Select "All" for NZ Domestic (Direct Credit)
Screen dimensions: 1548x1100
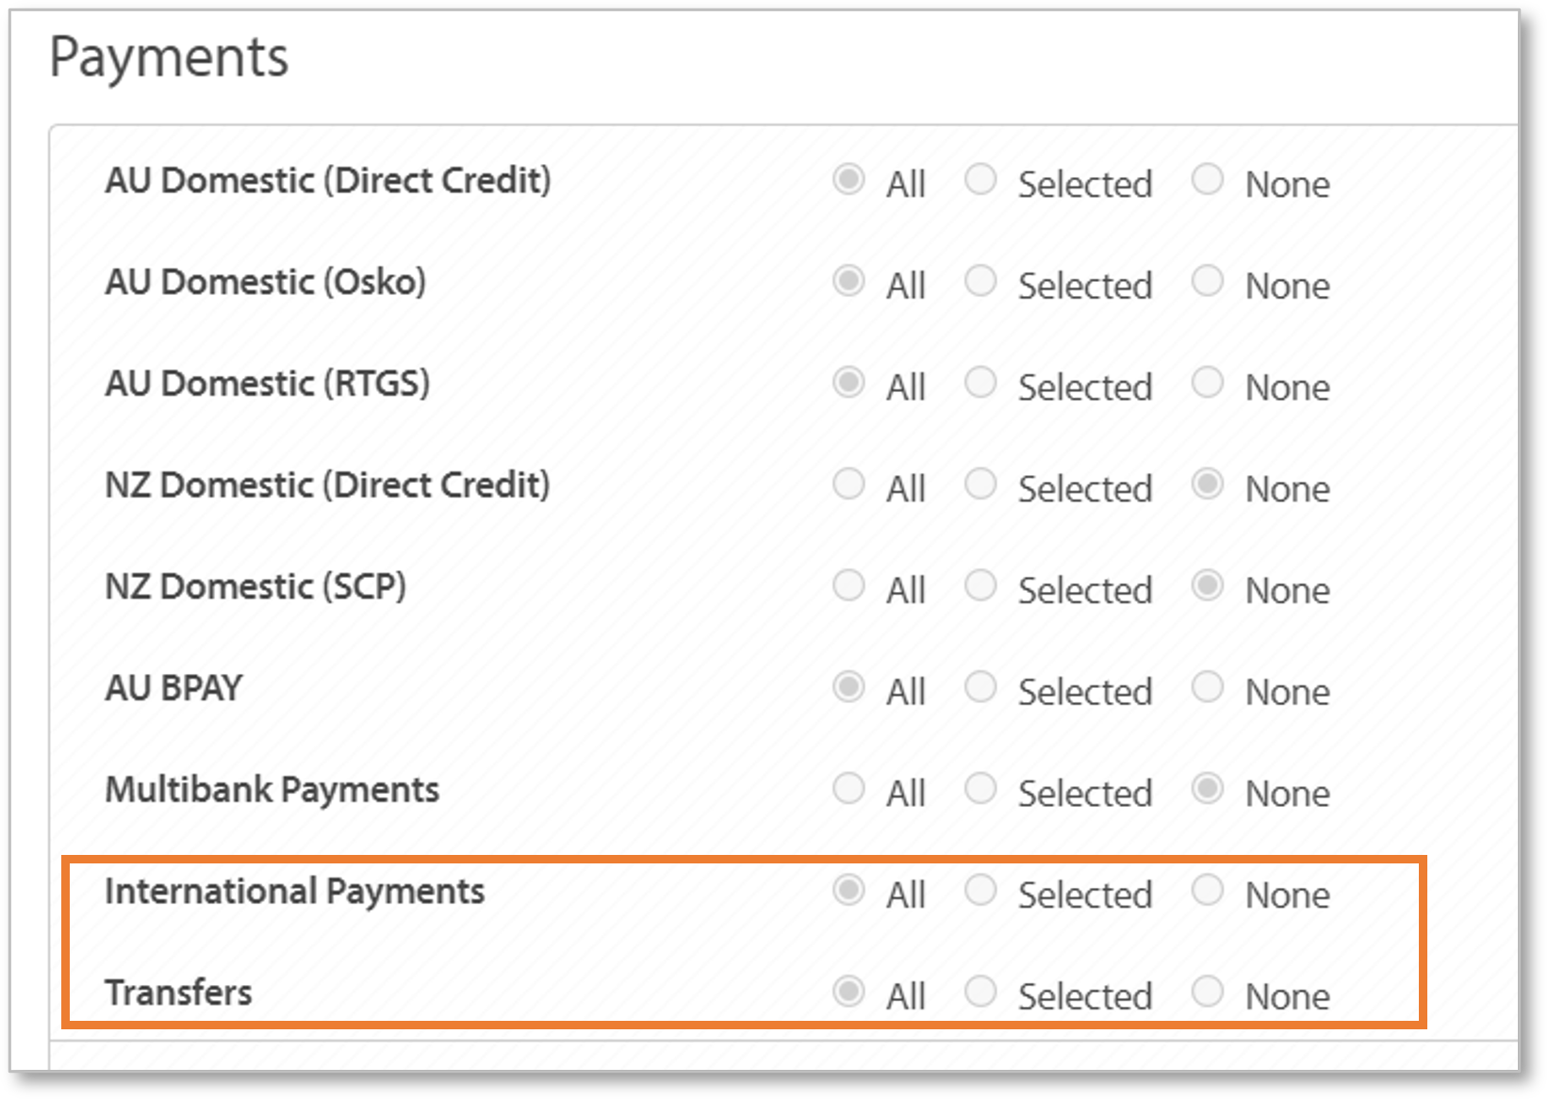tap(848, 484)
